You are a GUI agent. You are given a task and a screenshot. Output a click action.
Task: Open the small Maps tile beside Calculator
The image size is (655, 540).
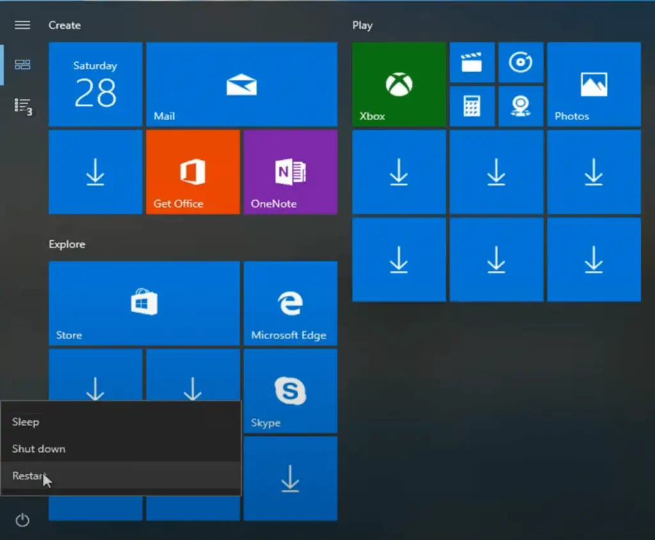[521, 106]
